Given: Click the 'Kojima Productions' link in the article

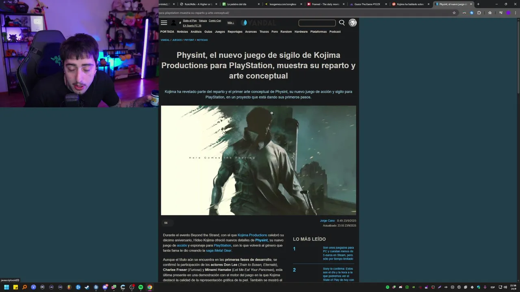Looking at the screenshot, I should [252, 235].
